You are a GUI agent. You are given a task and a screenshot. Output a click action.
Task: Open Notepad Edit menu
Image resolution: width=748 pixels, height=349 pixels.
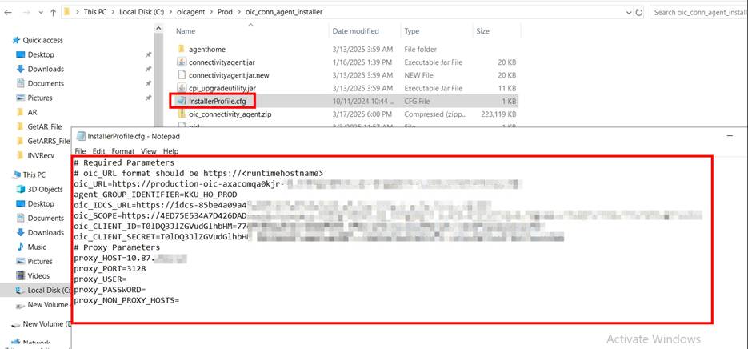98,150
